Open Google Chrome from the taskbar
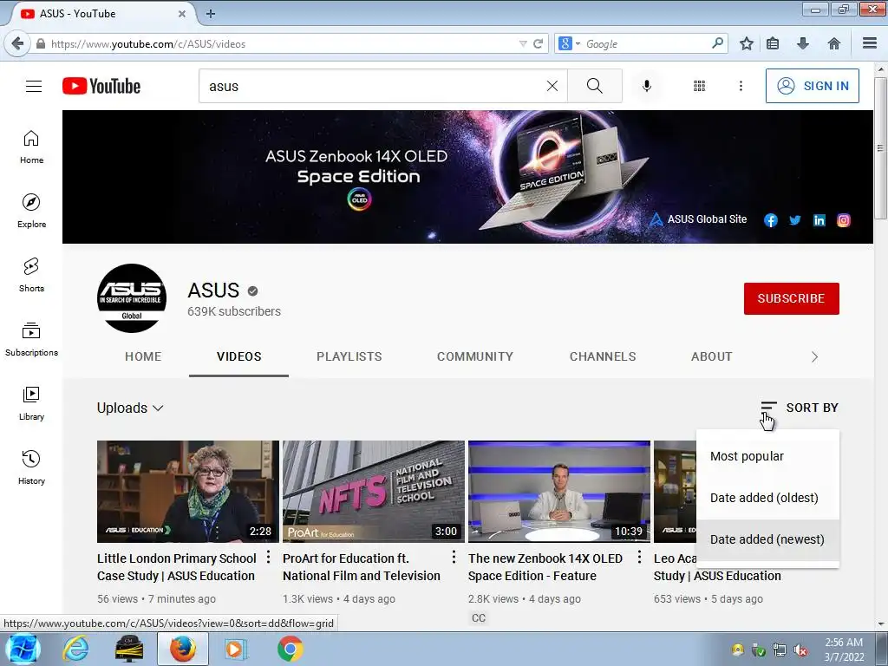888x666 pixels. tap(290, 649)
